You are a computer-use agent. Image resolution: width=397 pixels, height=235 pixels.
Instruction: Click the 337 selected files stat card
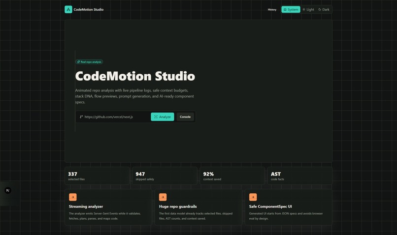click(97, 176)
